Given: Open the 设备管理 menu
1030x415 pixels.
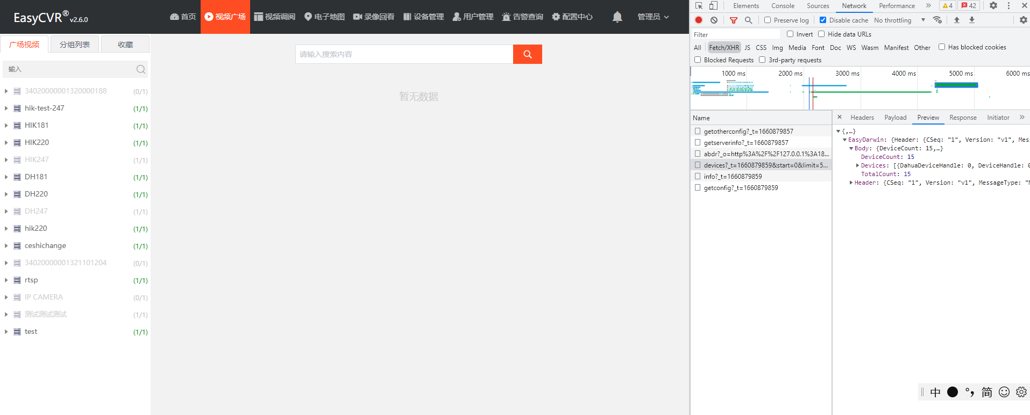Looking at the screenshot, I should [x=423, y=17].
